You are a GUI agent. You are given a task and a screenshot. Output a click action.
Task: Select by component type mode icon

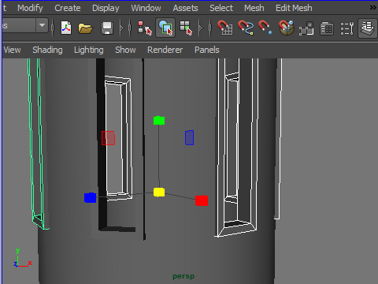[186, 28]
